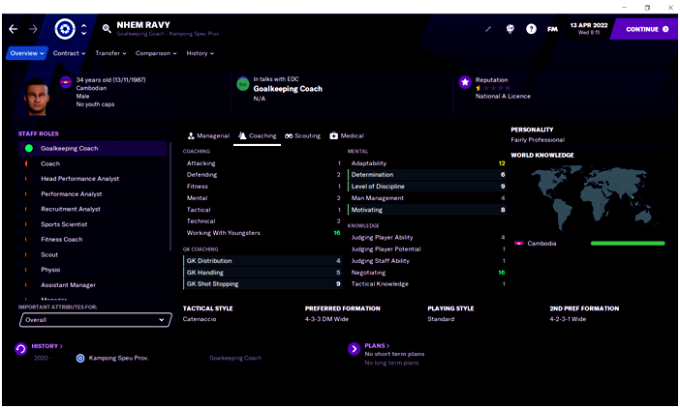Select Head Performance Analyst role
Screen dimensions: 680x408
point(93,179)
